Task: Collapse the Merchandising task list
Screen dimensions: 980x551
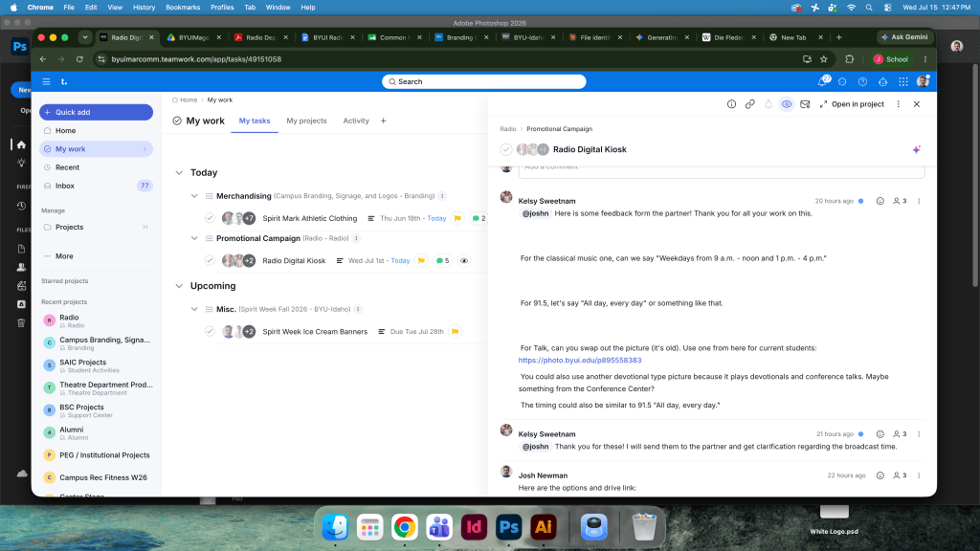Action: [x=194, y=195]
